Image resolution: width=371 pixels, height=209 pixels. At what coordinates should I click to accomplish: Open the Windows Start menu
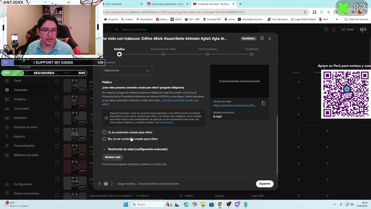pyautogui.click(x=126, y=204)
